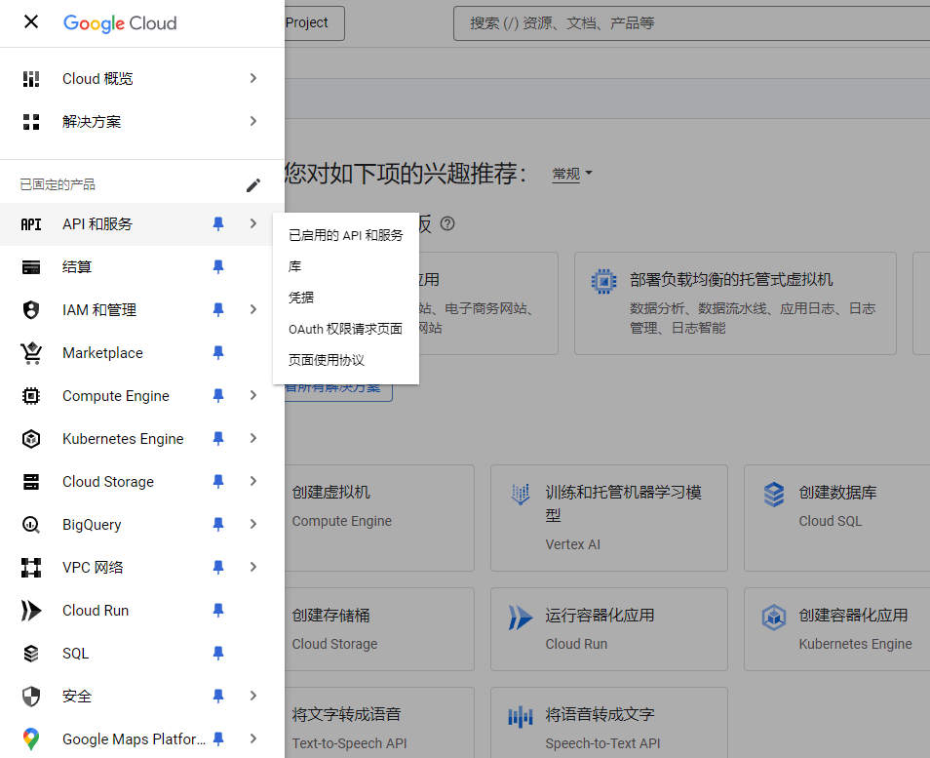Open OAuth 权限请求页面 submenu item

click(x=346, y=329)
